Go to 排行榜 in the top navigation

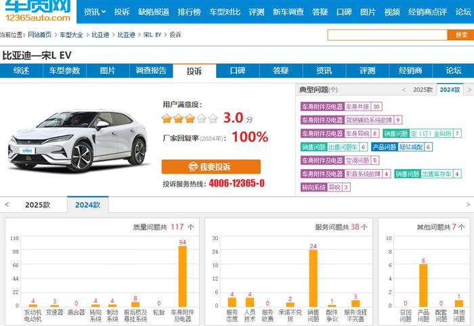coord(189,11)
